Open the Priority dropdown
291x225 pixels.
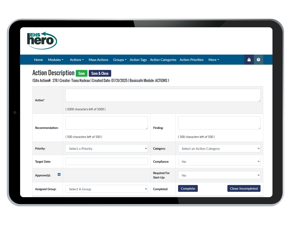(x=107, y=149)
